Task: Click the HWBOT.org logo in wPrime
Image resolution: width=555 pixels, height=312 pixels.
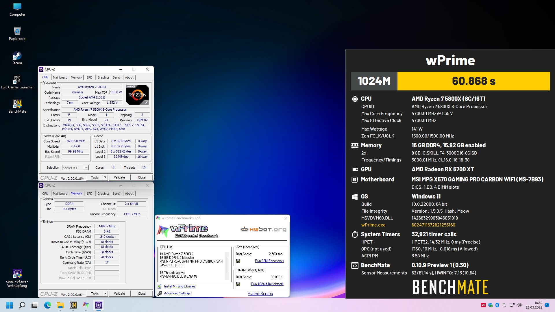Action: 263,229
